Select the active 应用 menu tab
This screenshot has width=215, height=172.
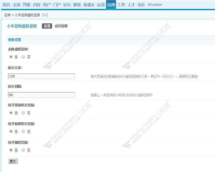(x=111, y=5)
